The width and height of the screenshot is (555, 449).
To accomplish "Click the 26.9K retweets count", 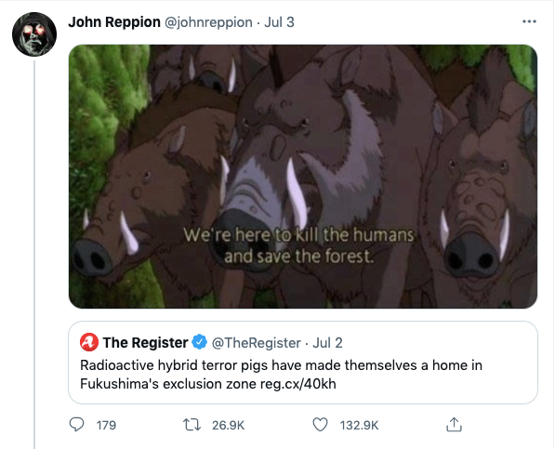I will click(229, 425).
